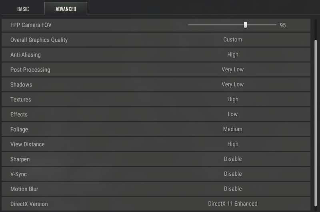Toggle Motion Blur Disable option

[232, 189]
